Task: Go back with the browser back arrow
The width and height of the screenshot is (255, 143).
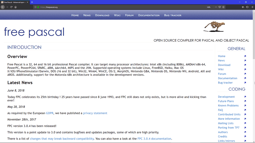Action: click(x=3, y=7)
